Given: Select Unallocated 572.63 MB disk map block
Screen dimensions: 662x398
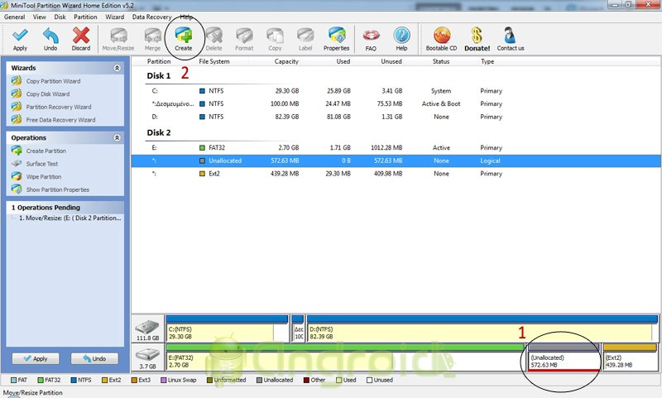Looking at the screenshot, I should tap(564, 357).
